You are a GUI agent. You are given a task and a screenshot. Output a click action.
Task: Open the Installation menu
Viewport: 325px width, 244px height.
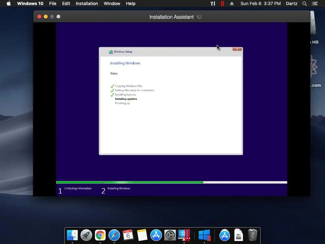pyautogui.click(x=87, y=3)
